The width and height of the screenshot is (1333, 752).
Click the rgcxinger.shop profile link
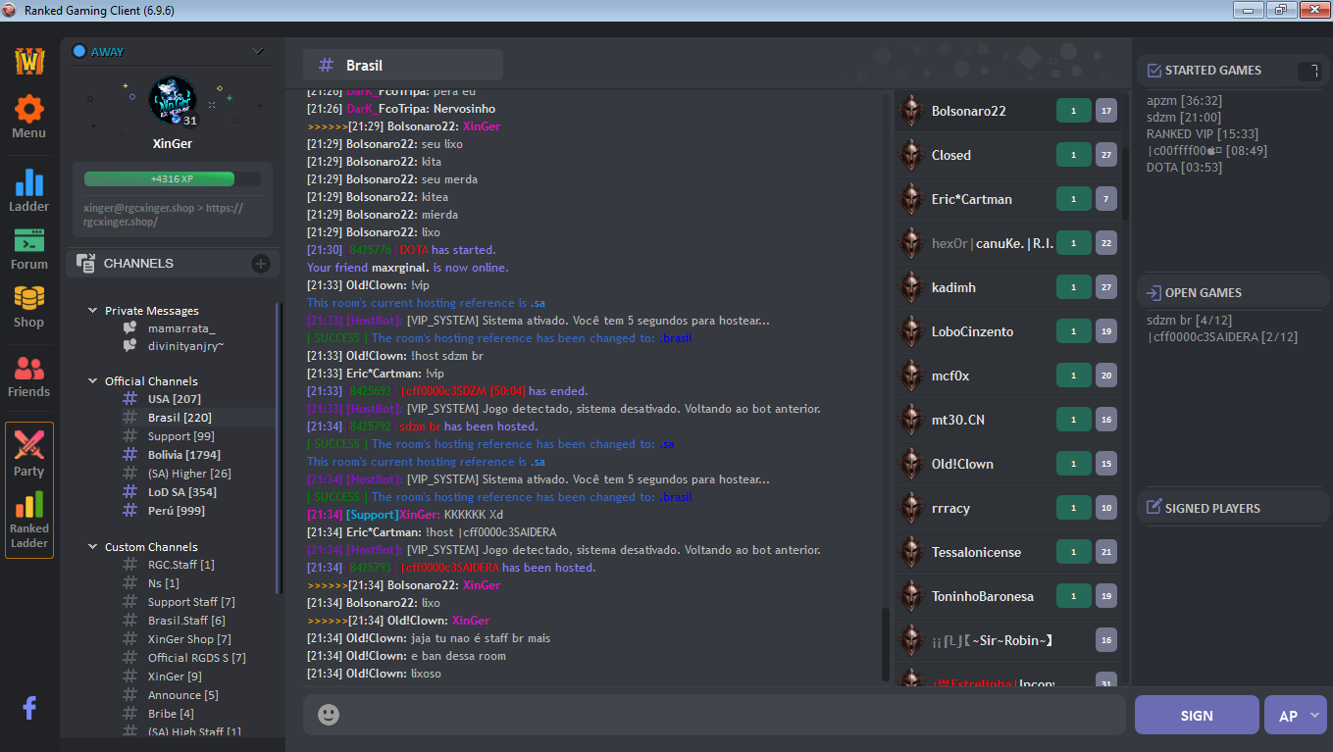pos(163,215)
